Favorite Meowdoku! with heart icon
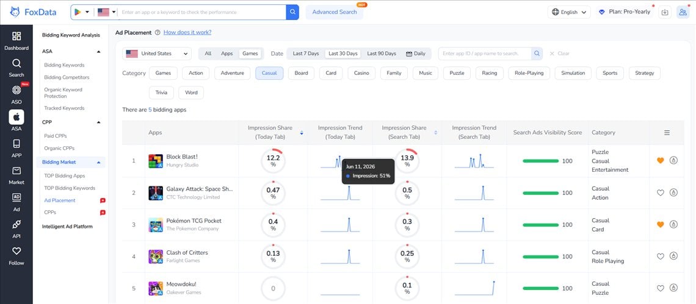 [x=661, y=288]
